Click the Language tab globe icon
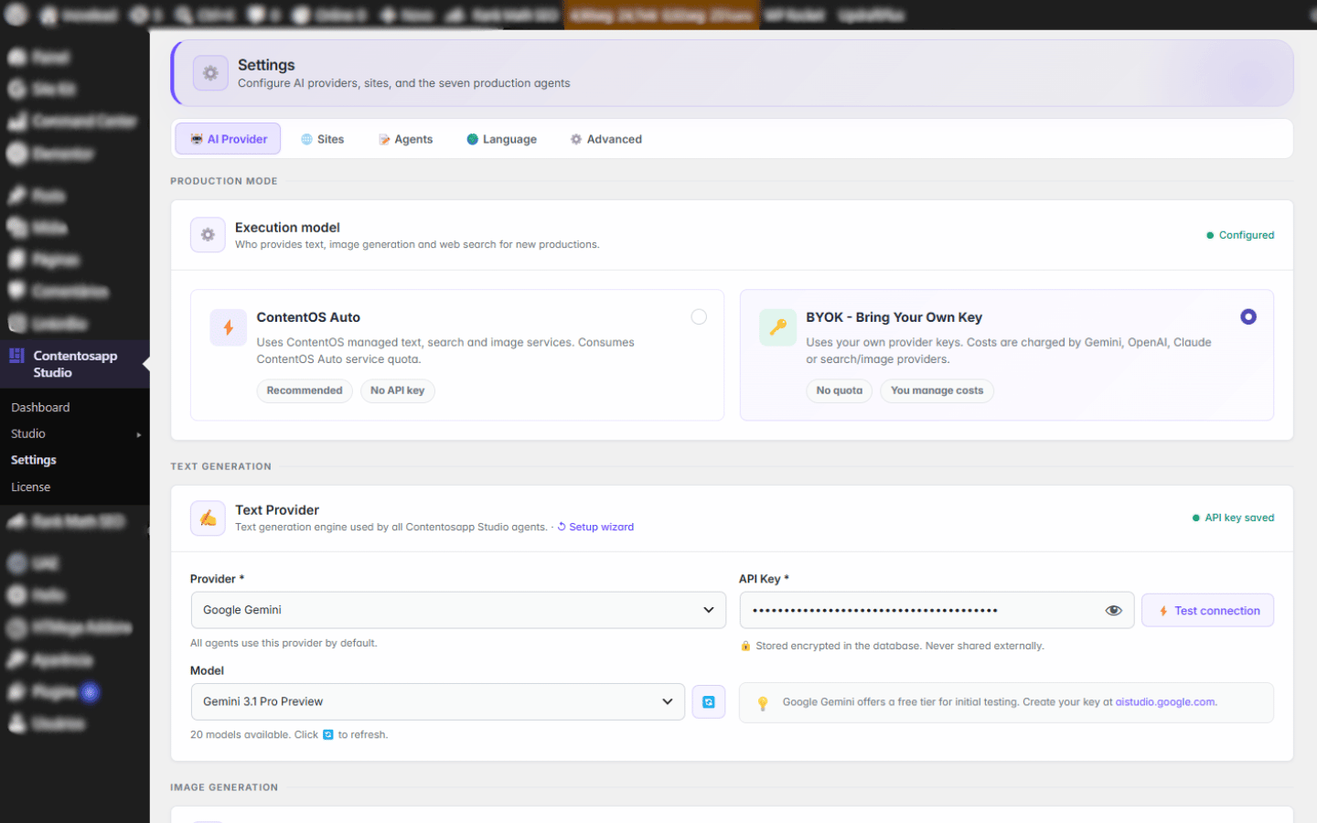 [x=473, y=139]
